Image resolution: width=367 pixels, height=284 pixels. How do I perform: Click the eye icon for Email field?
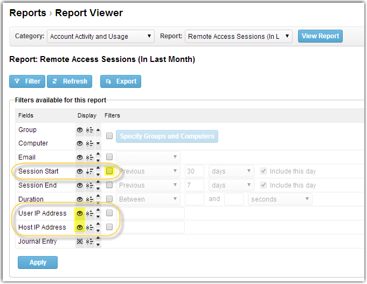click(x=80, y=157)
